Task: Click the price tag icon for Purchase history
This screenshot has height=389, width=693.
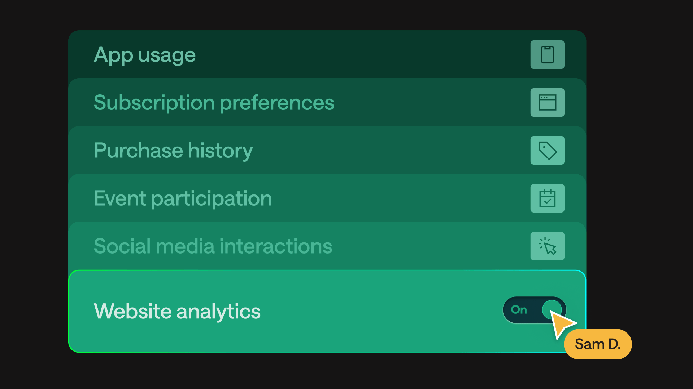Action: pyautogui.click(x=547, y=151)
